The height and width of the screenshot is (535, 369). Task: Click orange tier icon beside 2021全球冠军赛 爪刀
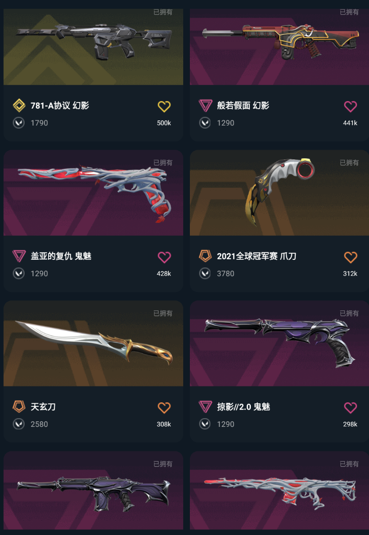click(x=205, y=256)
